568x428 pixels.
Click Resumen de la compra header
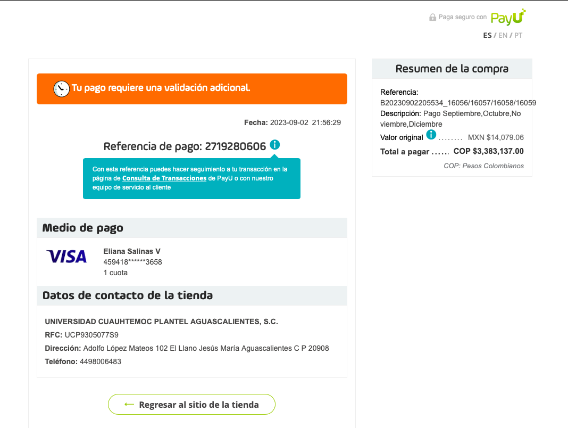tap(452, 69)
